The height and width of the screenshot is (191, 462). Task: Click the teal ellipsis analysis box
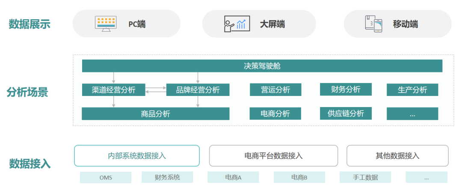pyautogui.click(x=412, y=114)
